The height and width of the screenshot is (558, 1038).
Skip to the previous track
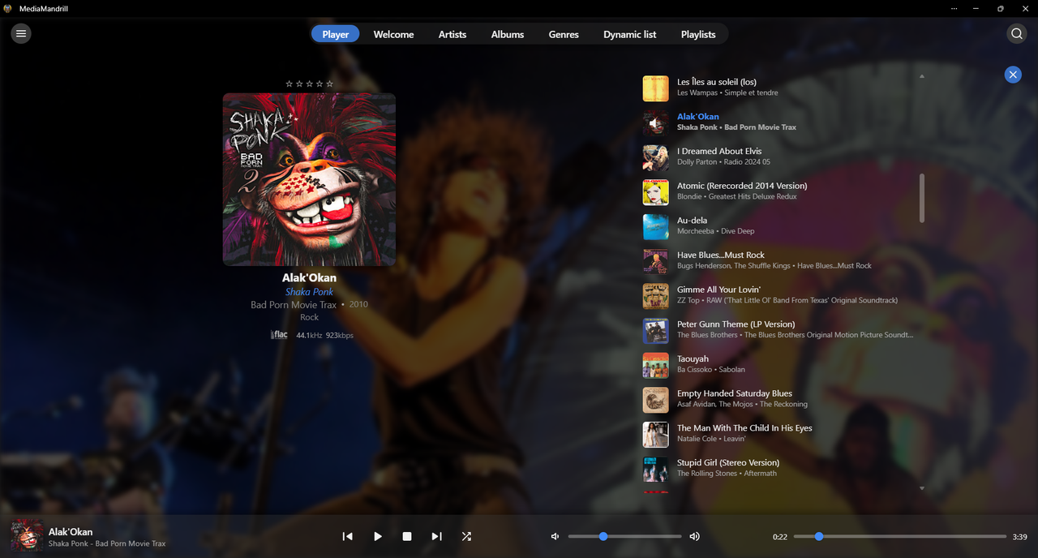347,536
